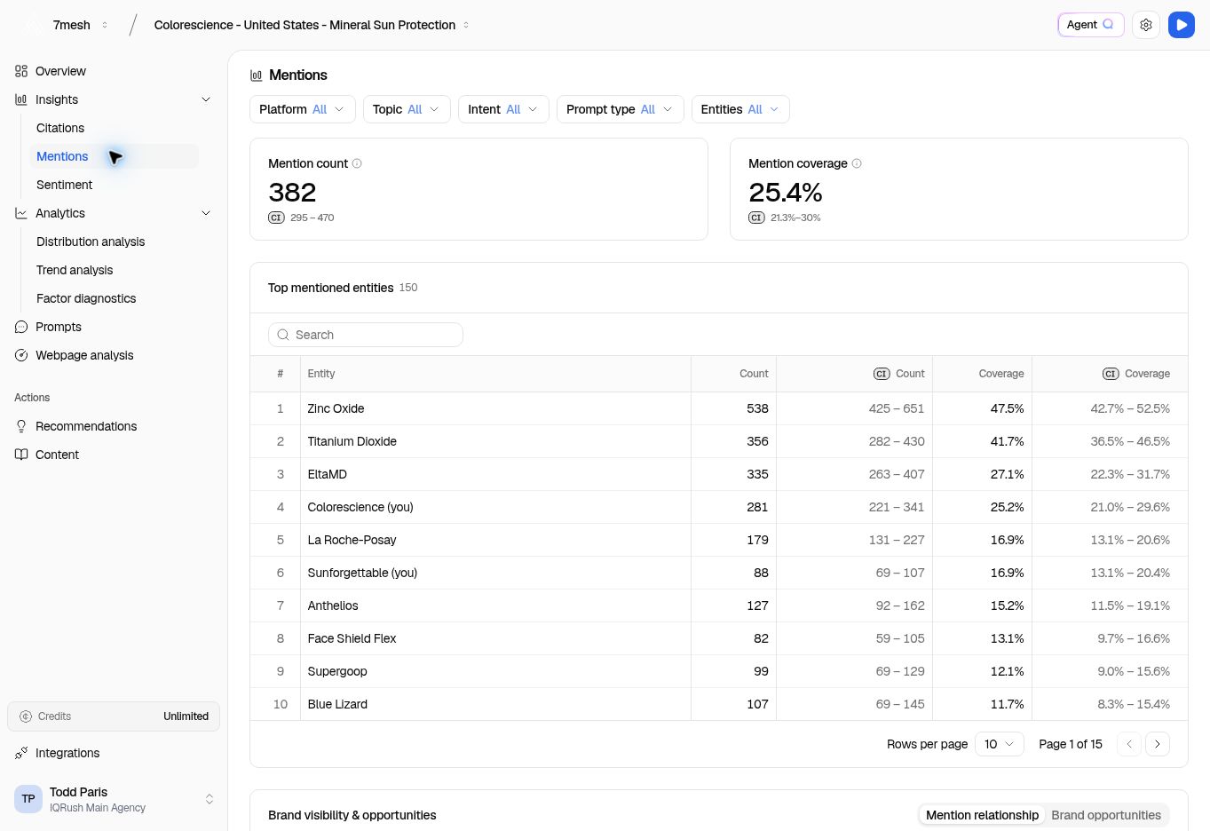Open the Platform filter dropdown
The width and height of the screenshot is (1210, 831).
click(303, 109)
